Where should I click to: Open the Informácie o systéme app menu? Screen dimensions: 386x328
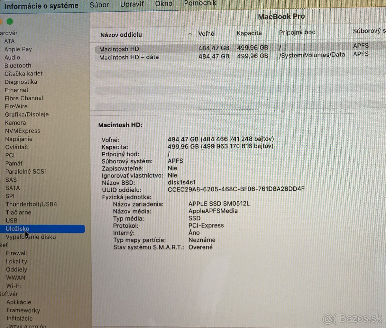click(41, 6)
